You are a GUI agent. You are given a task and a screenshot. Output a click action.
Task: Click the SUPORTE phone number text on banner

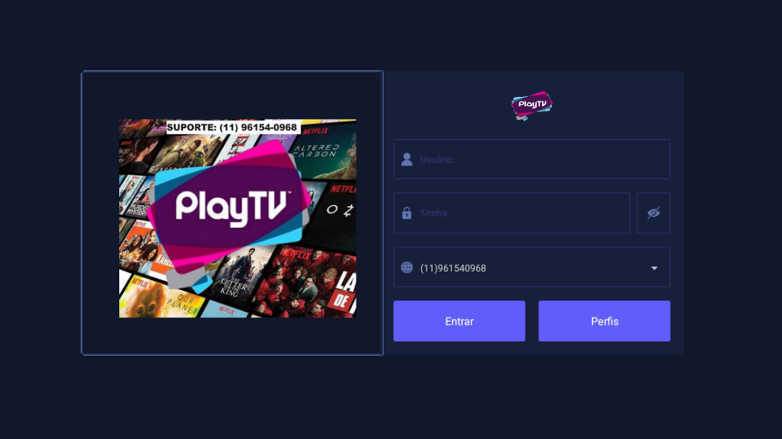[232, 127]
